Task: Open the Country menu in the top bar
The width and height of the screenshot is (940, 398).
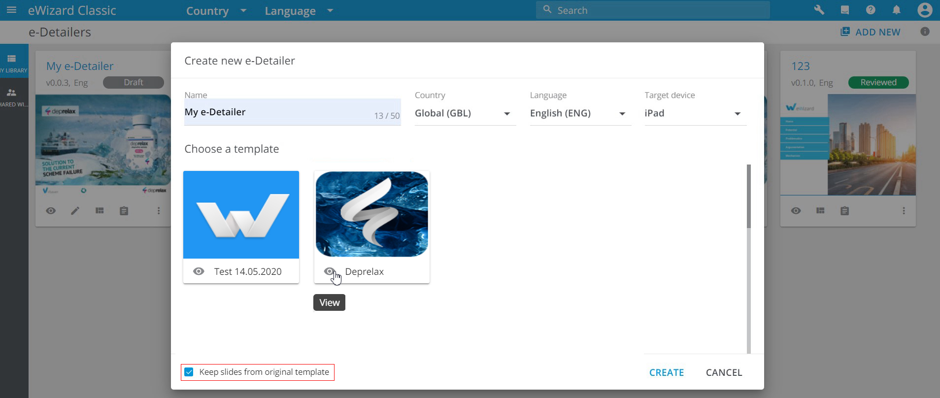Action: coord(216,11)
